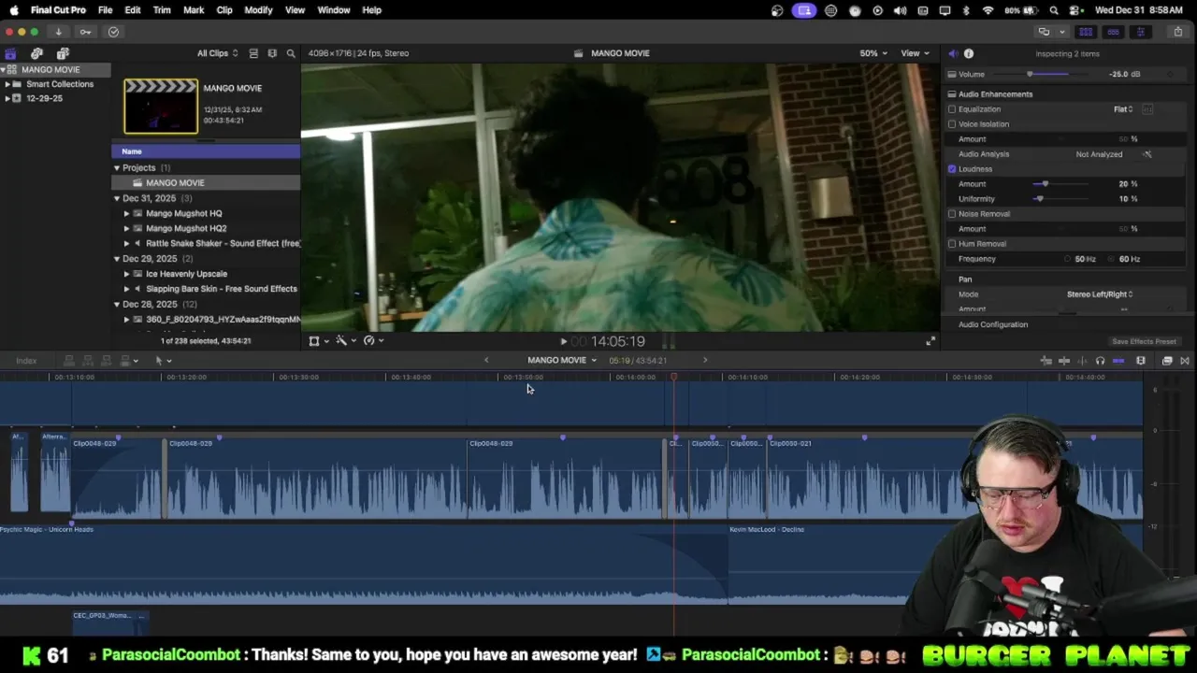The height and width of the screenshot is (673, 1197).
Task: Open the Transitions browser icon
Action: point(1185,361)
